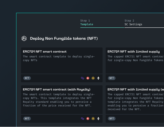Click NFT tag on ERC721 NFT smart contract card
Image resolution: width=164 pixels, height=127 pixels.
coord(27,78)
